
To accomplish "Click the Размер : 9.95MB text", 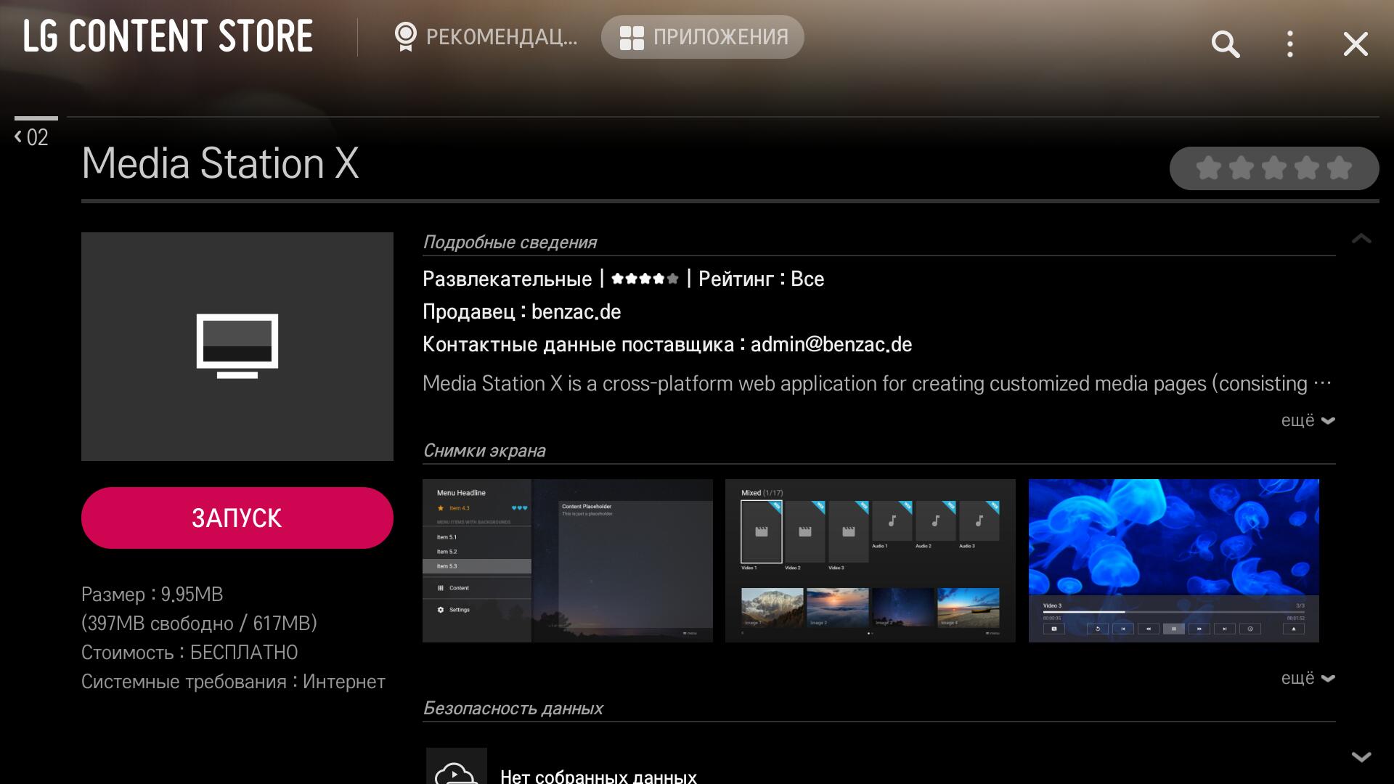I will 152,595.
